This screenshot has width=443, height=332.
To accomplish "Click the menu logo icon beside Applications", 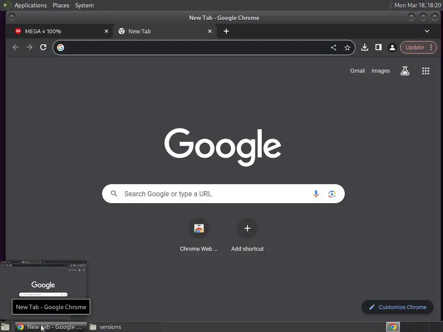I will click(x=7, y=5).
